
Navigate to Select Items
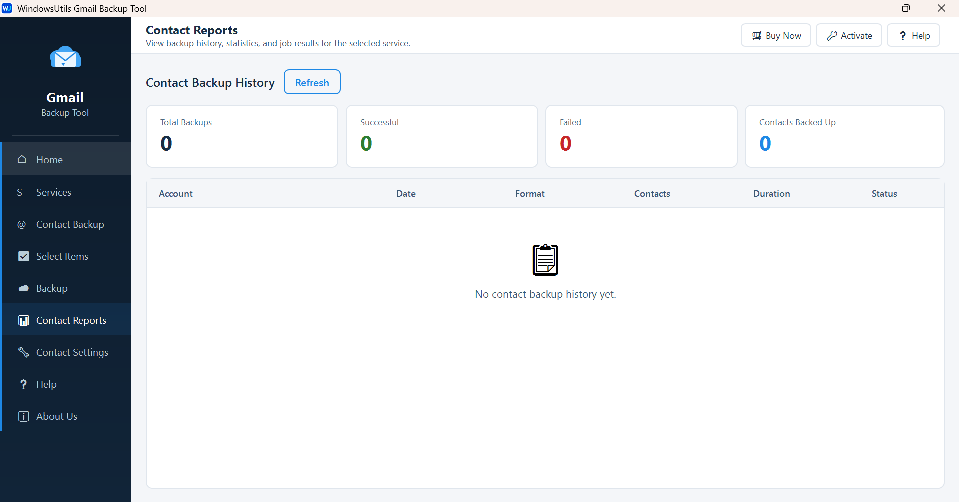click(66, 256)
